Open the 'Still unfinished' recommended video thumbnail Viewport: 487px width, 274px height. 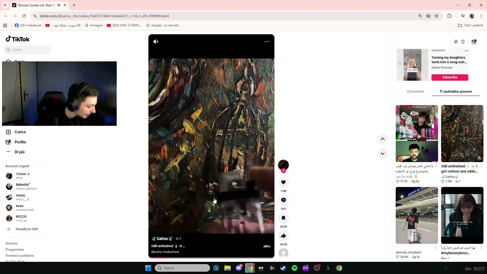(x=462, y=134)
